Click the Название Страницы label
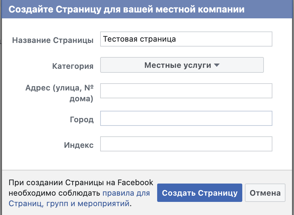This screenshot has width=294, height=215. click(53, 40)
